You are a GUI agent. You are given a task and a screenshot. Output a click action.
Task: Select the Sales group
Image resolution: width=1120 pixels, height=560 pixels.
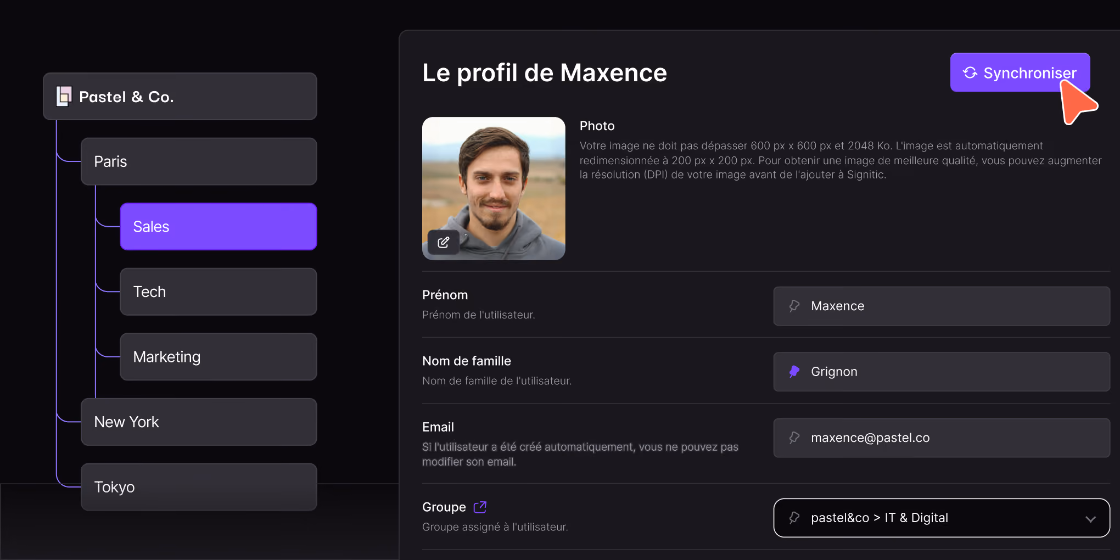coord(219,227)
